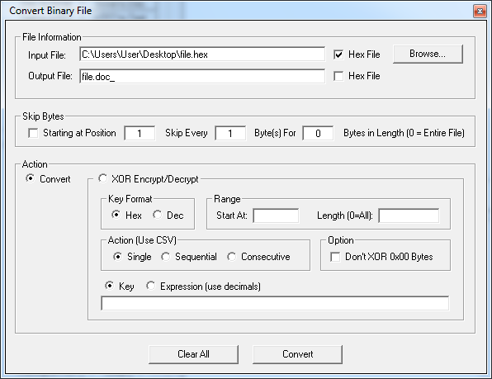Select XOR Encrypt/Decrypt radio button
The image size is (492, 379).
pos(102,178)
